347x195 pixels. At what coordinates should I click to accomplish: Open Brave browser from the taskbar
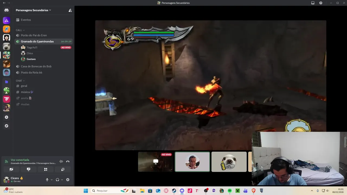point(253,191)
